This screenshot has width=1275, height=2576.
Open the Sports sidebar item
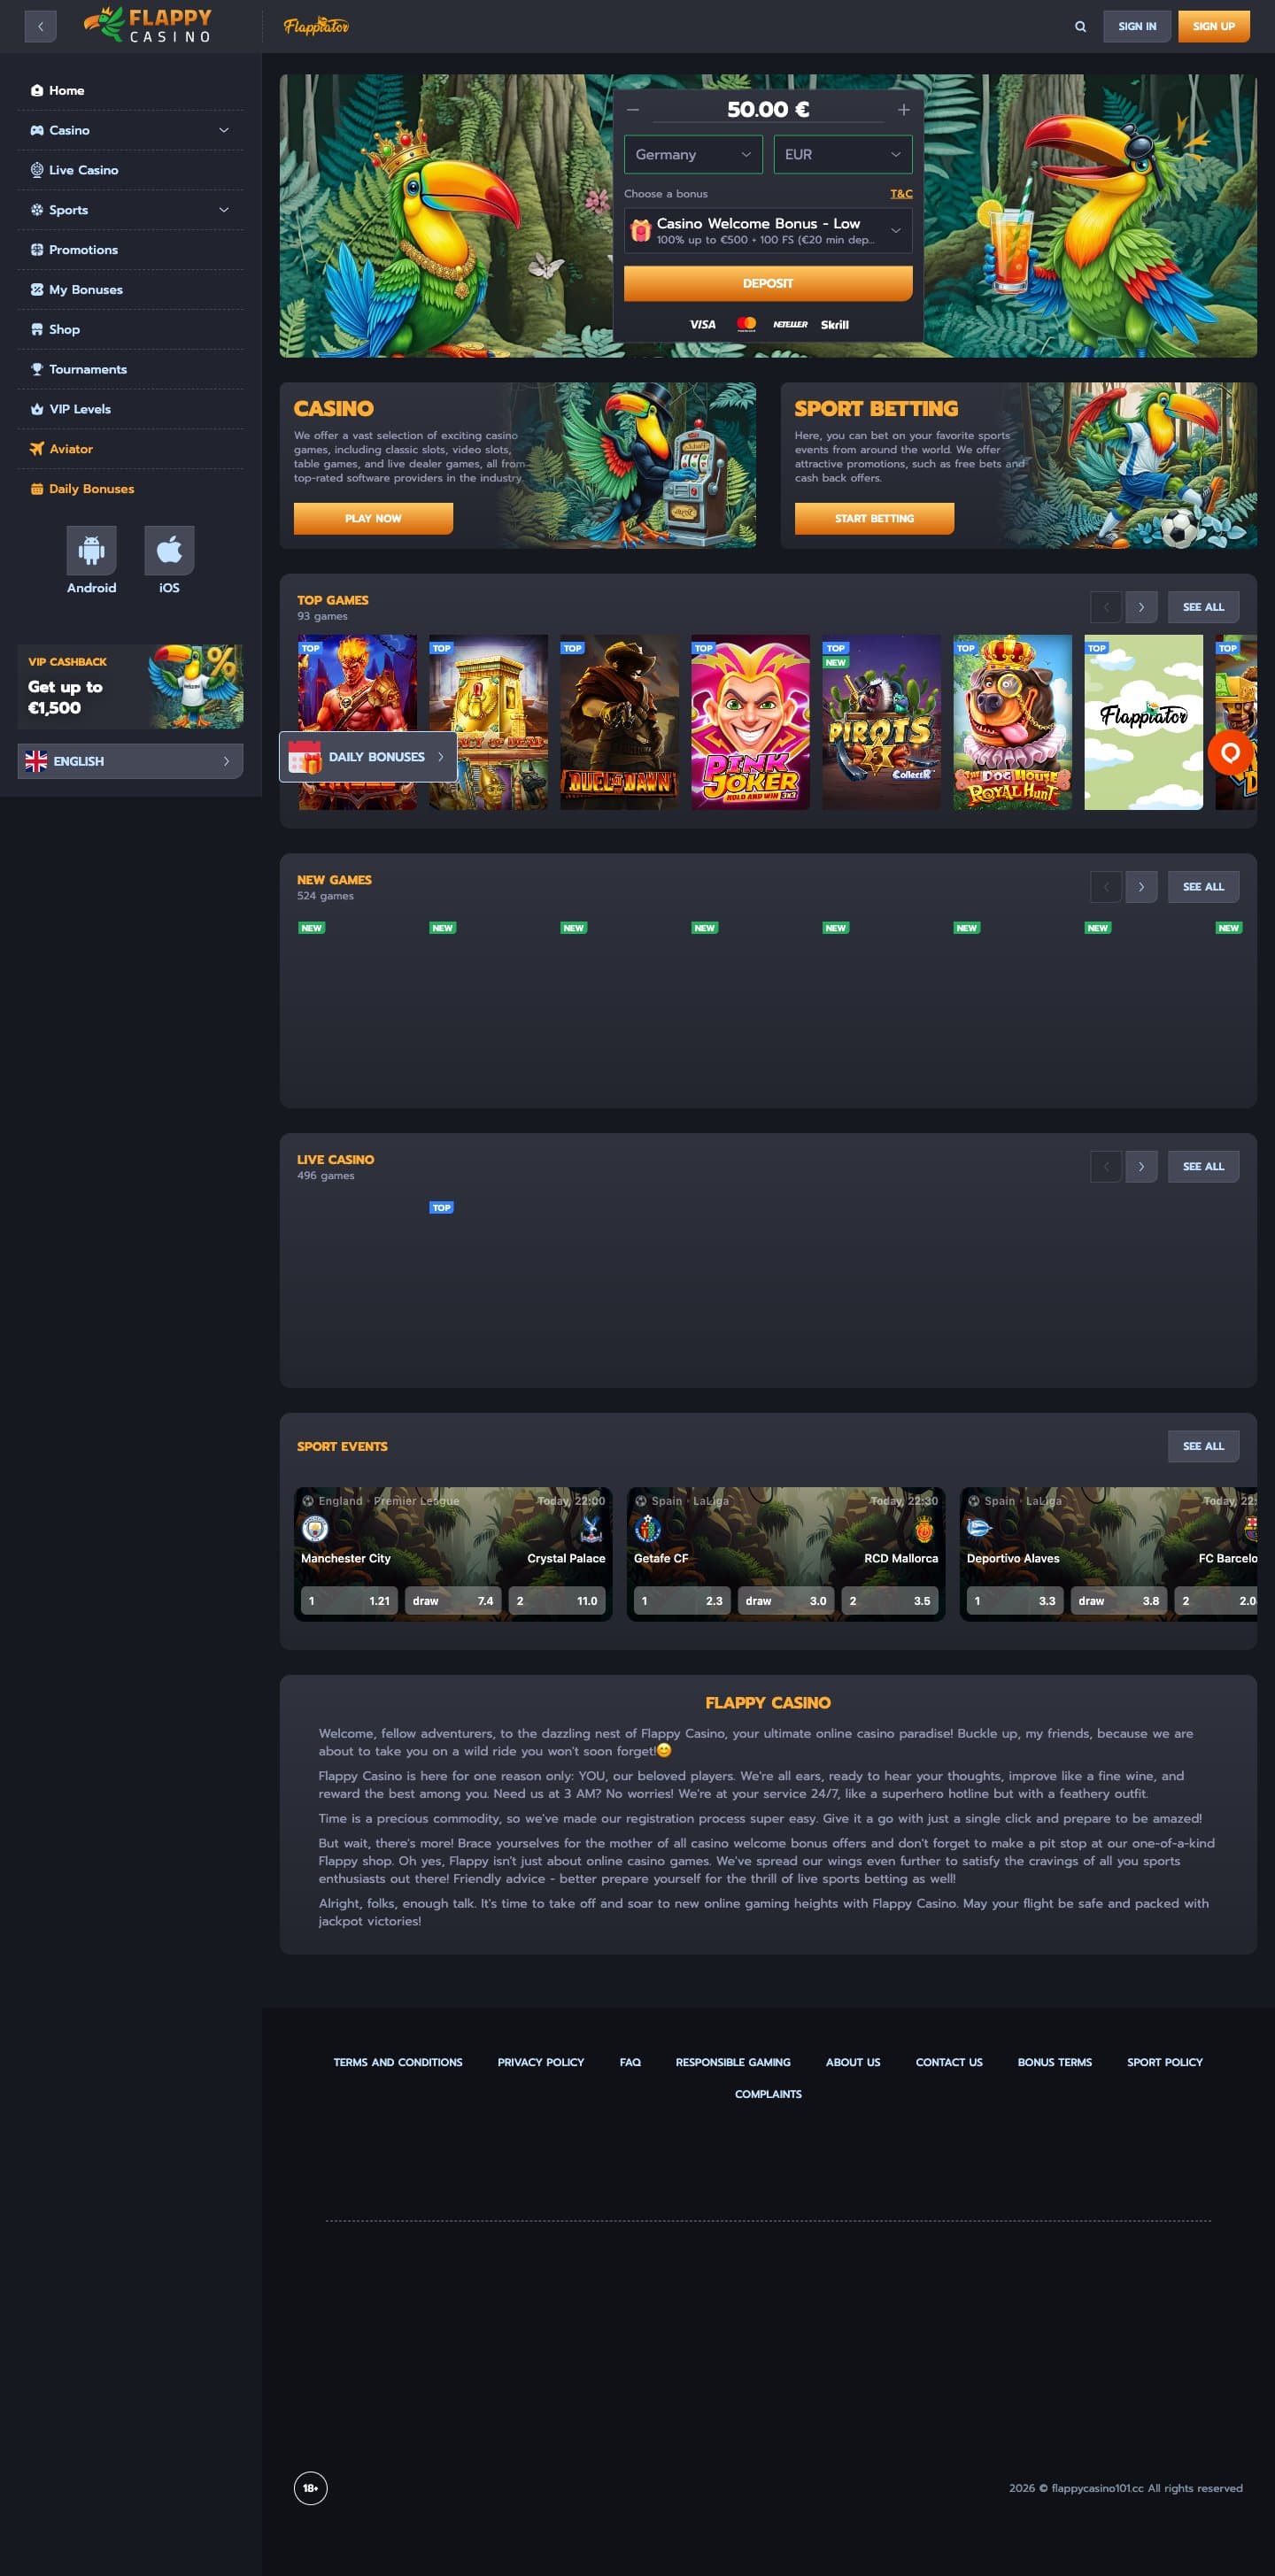pos(68,210)
